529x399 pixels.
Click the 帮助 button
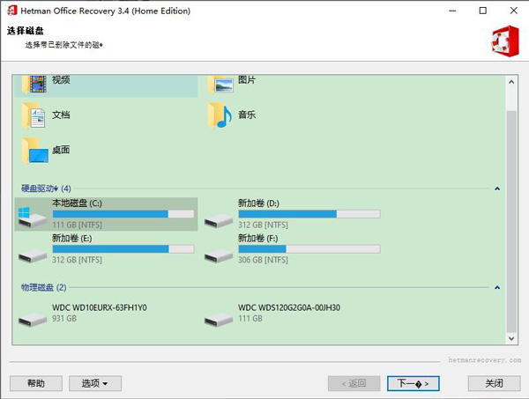[x=36, y=383]
